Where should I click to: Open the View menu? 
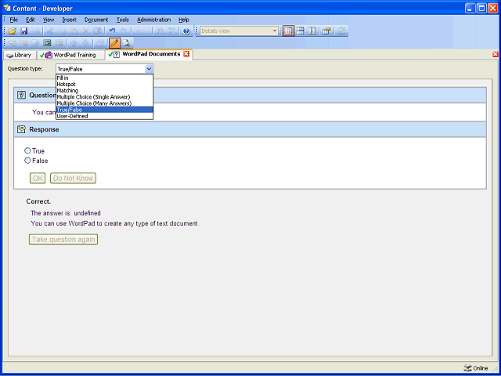click(x=49, y=20)
